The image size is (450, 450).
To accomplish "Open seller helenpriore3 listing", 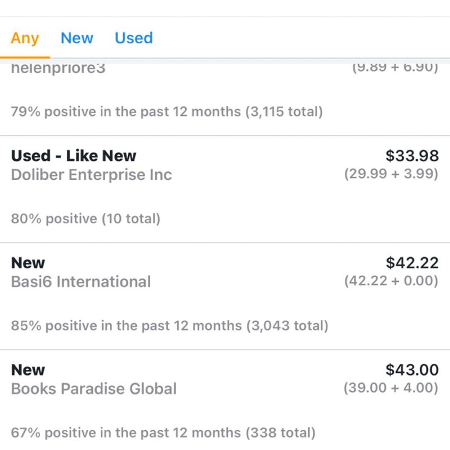I will click(x=58, y=70).
